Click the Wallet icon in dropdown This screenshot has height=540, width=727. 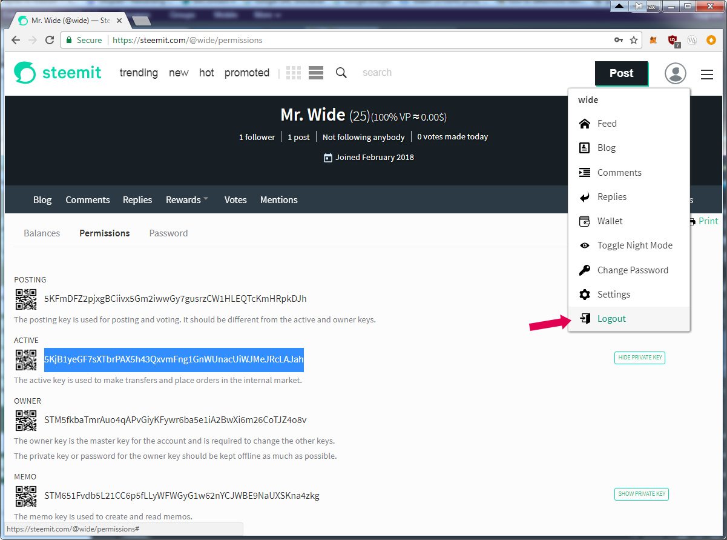pos(585,221)
